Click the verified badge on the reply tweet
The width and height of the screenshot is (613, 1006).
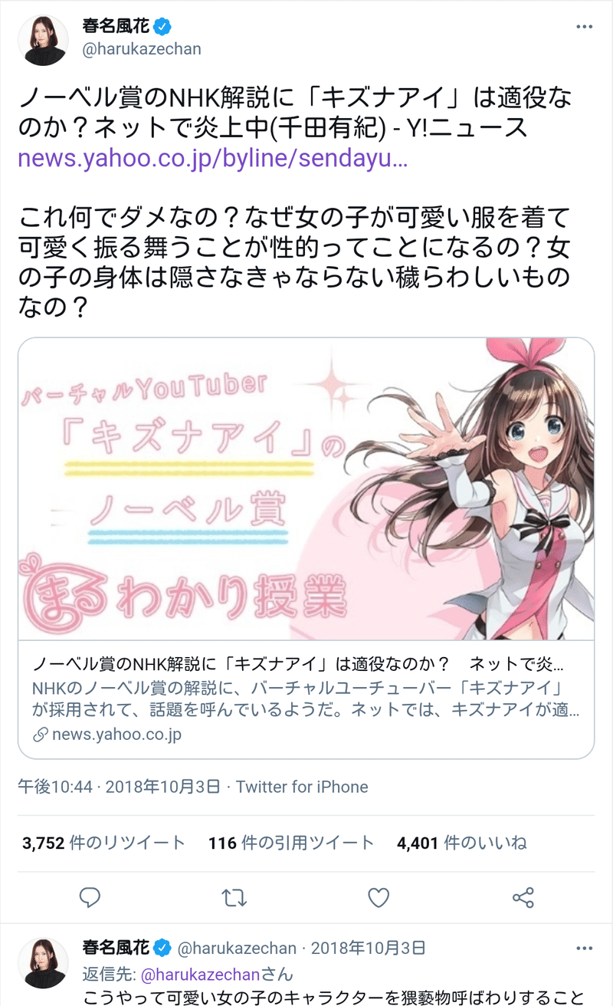(x=162, y=947)
